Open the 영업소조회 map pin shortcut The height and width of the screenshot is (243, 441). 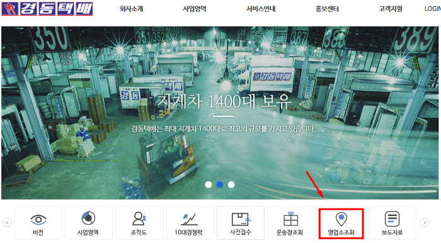pyautogui.click(x=341, y=224)
